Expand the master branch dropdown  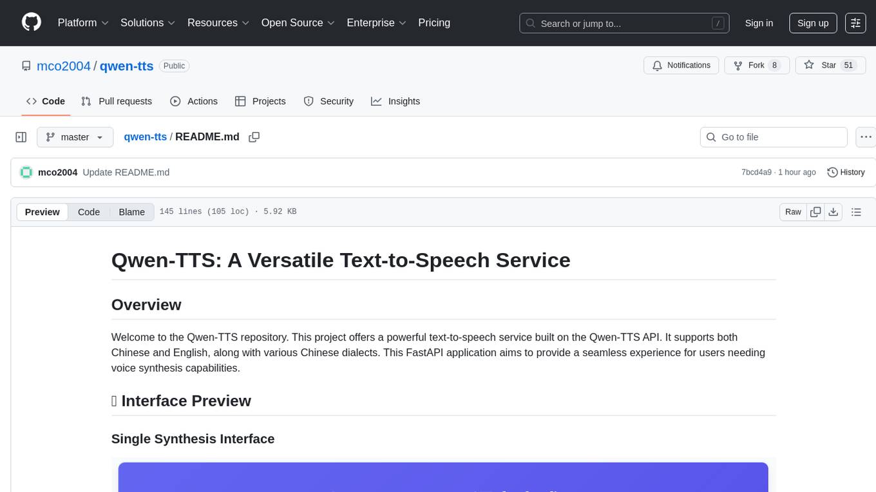pos(75,137)
